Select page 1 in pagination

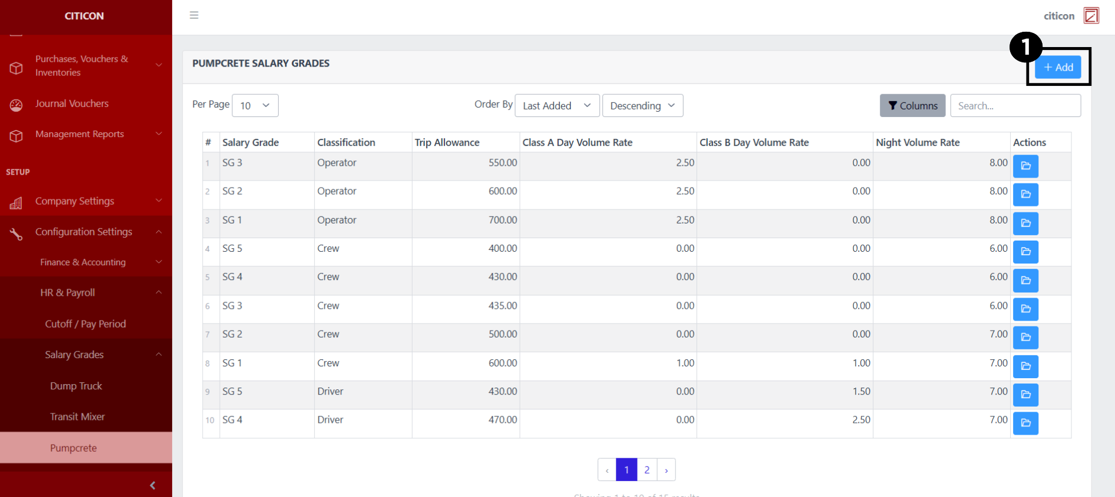626,469
